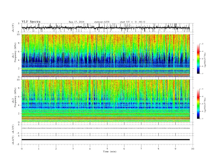Click the ch.3(V) axis label

(x=13, y=129)
